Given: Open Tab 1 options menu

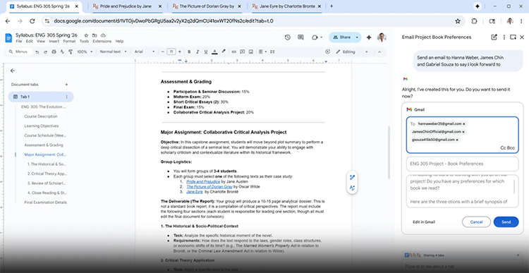Looking at the screenshot, I should pyautogui.click(x=66, y=97).
